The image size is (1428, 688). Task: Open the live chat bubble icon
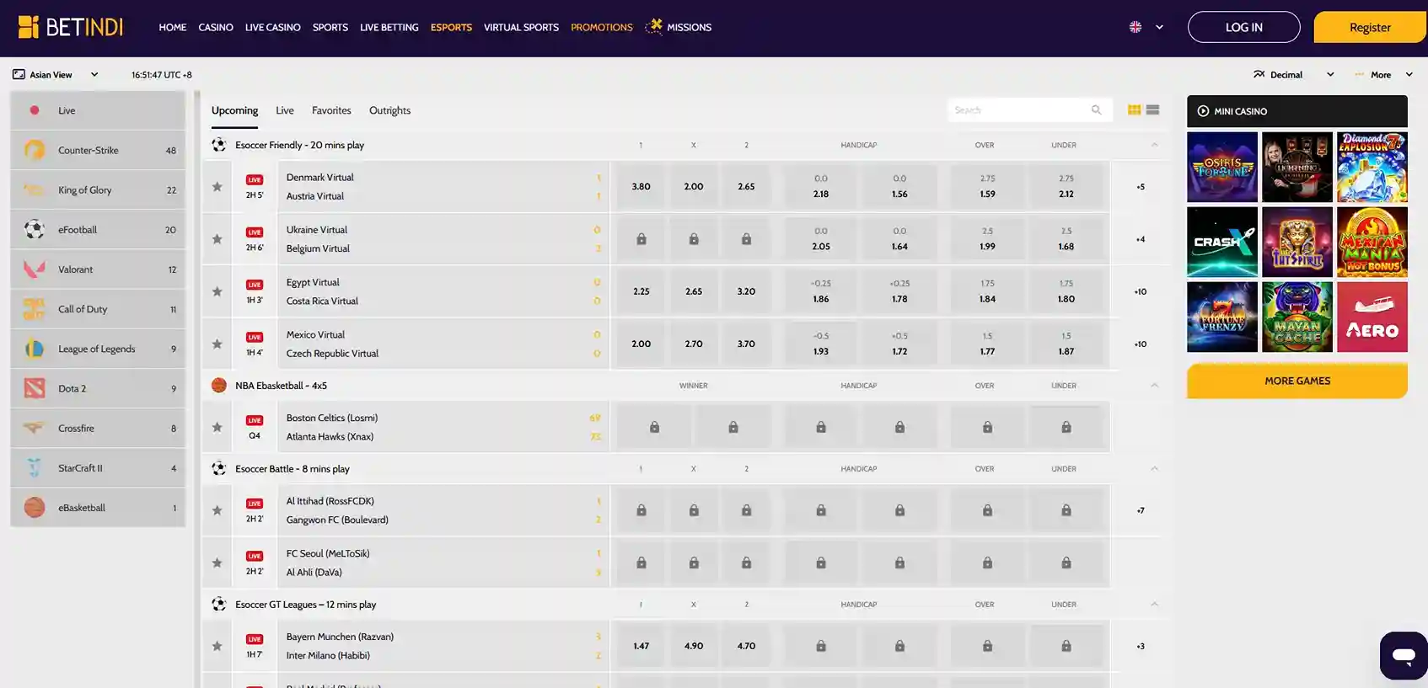click(x=1403, y=655)
